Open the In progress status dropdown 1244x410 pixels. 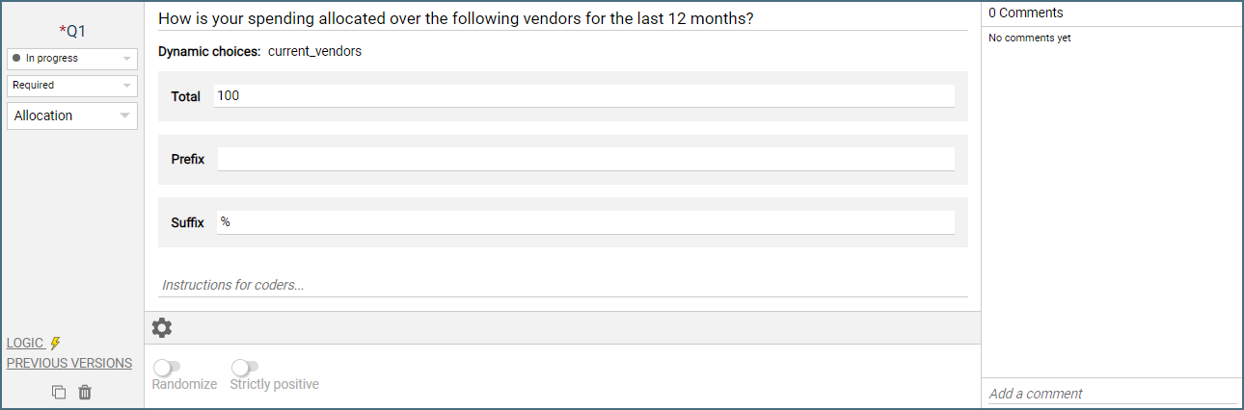tap(72, 59)
